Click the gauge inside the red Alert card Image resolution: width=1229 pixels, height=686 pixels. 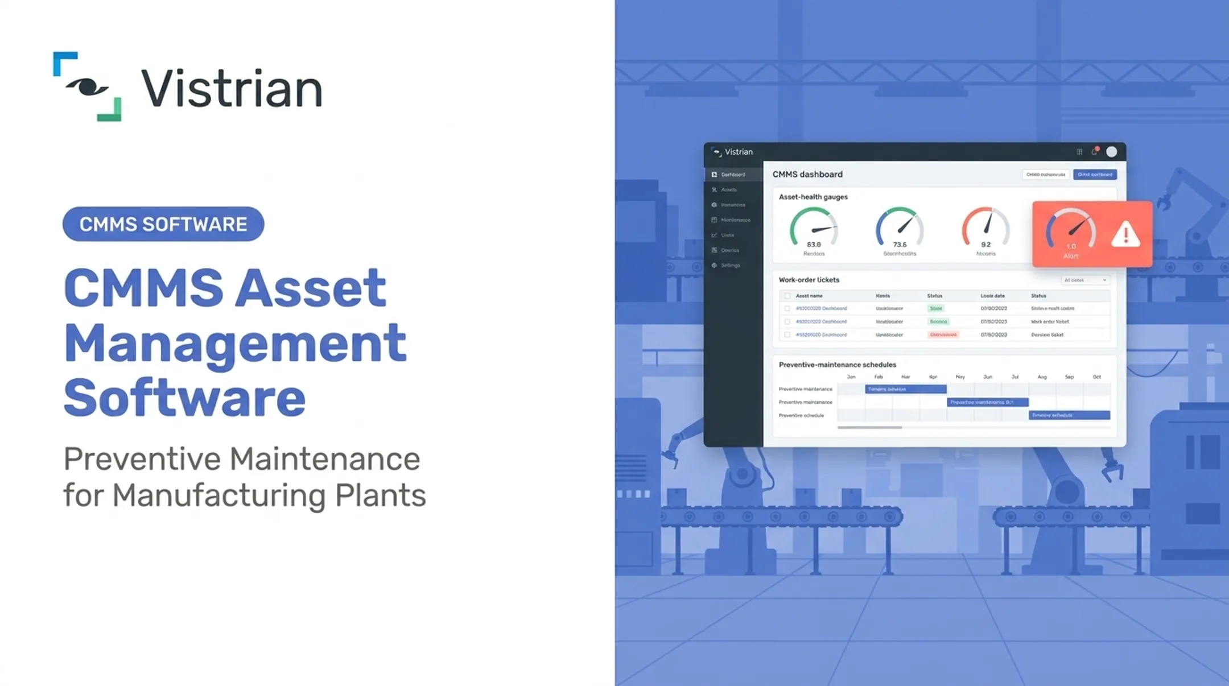1071,229
